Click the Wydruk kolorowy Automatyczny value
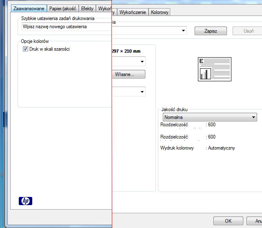 pos(222,148)
